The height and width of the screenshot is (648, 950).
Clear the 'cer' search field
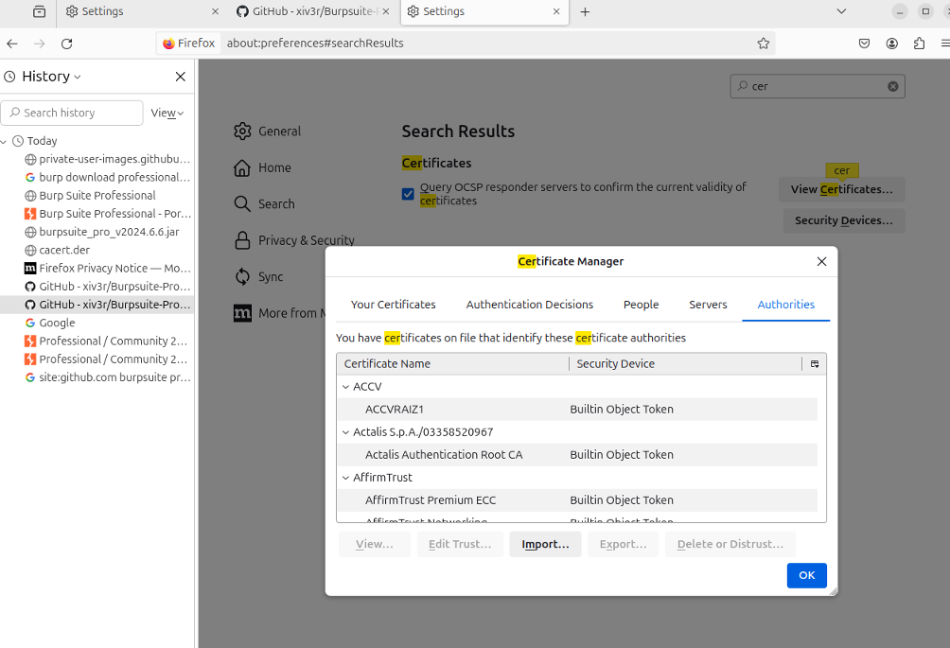893,86
